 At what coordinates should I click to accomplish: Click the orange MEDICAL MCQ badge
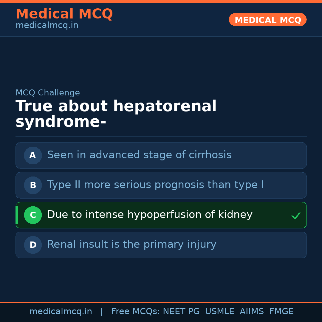tap(267, 20)
